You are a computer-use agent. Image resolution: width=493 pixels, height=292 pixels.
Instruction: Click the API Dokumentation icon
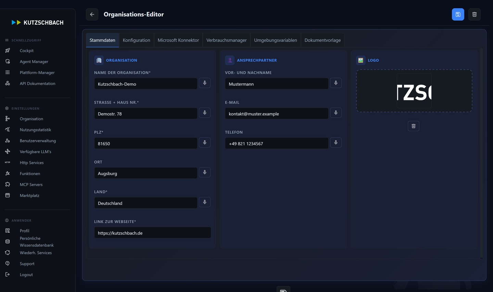(x=8, y=83)
